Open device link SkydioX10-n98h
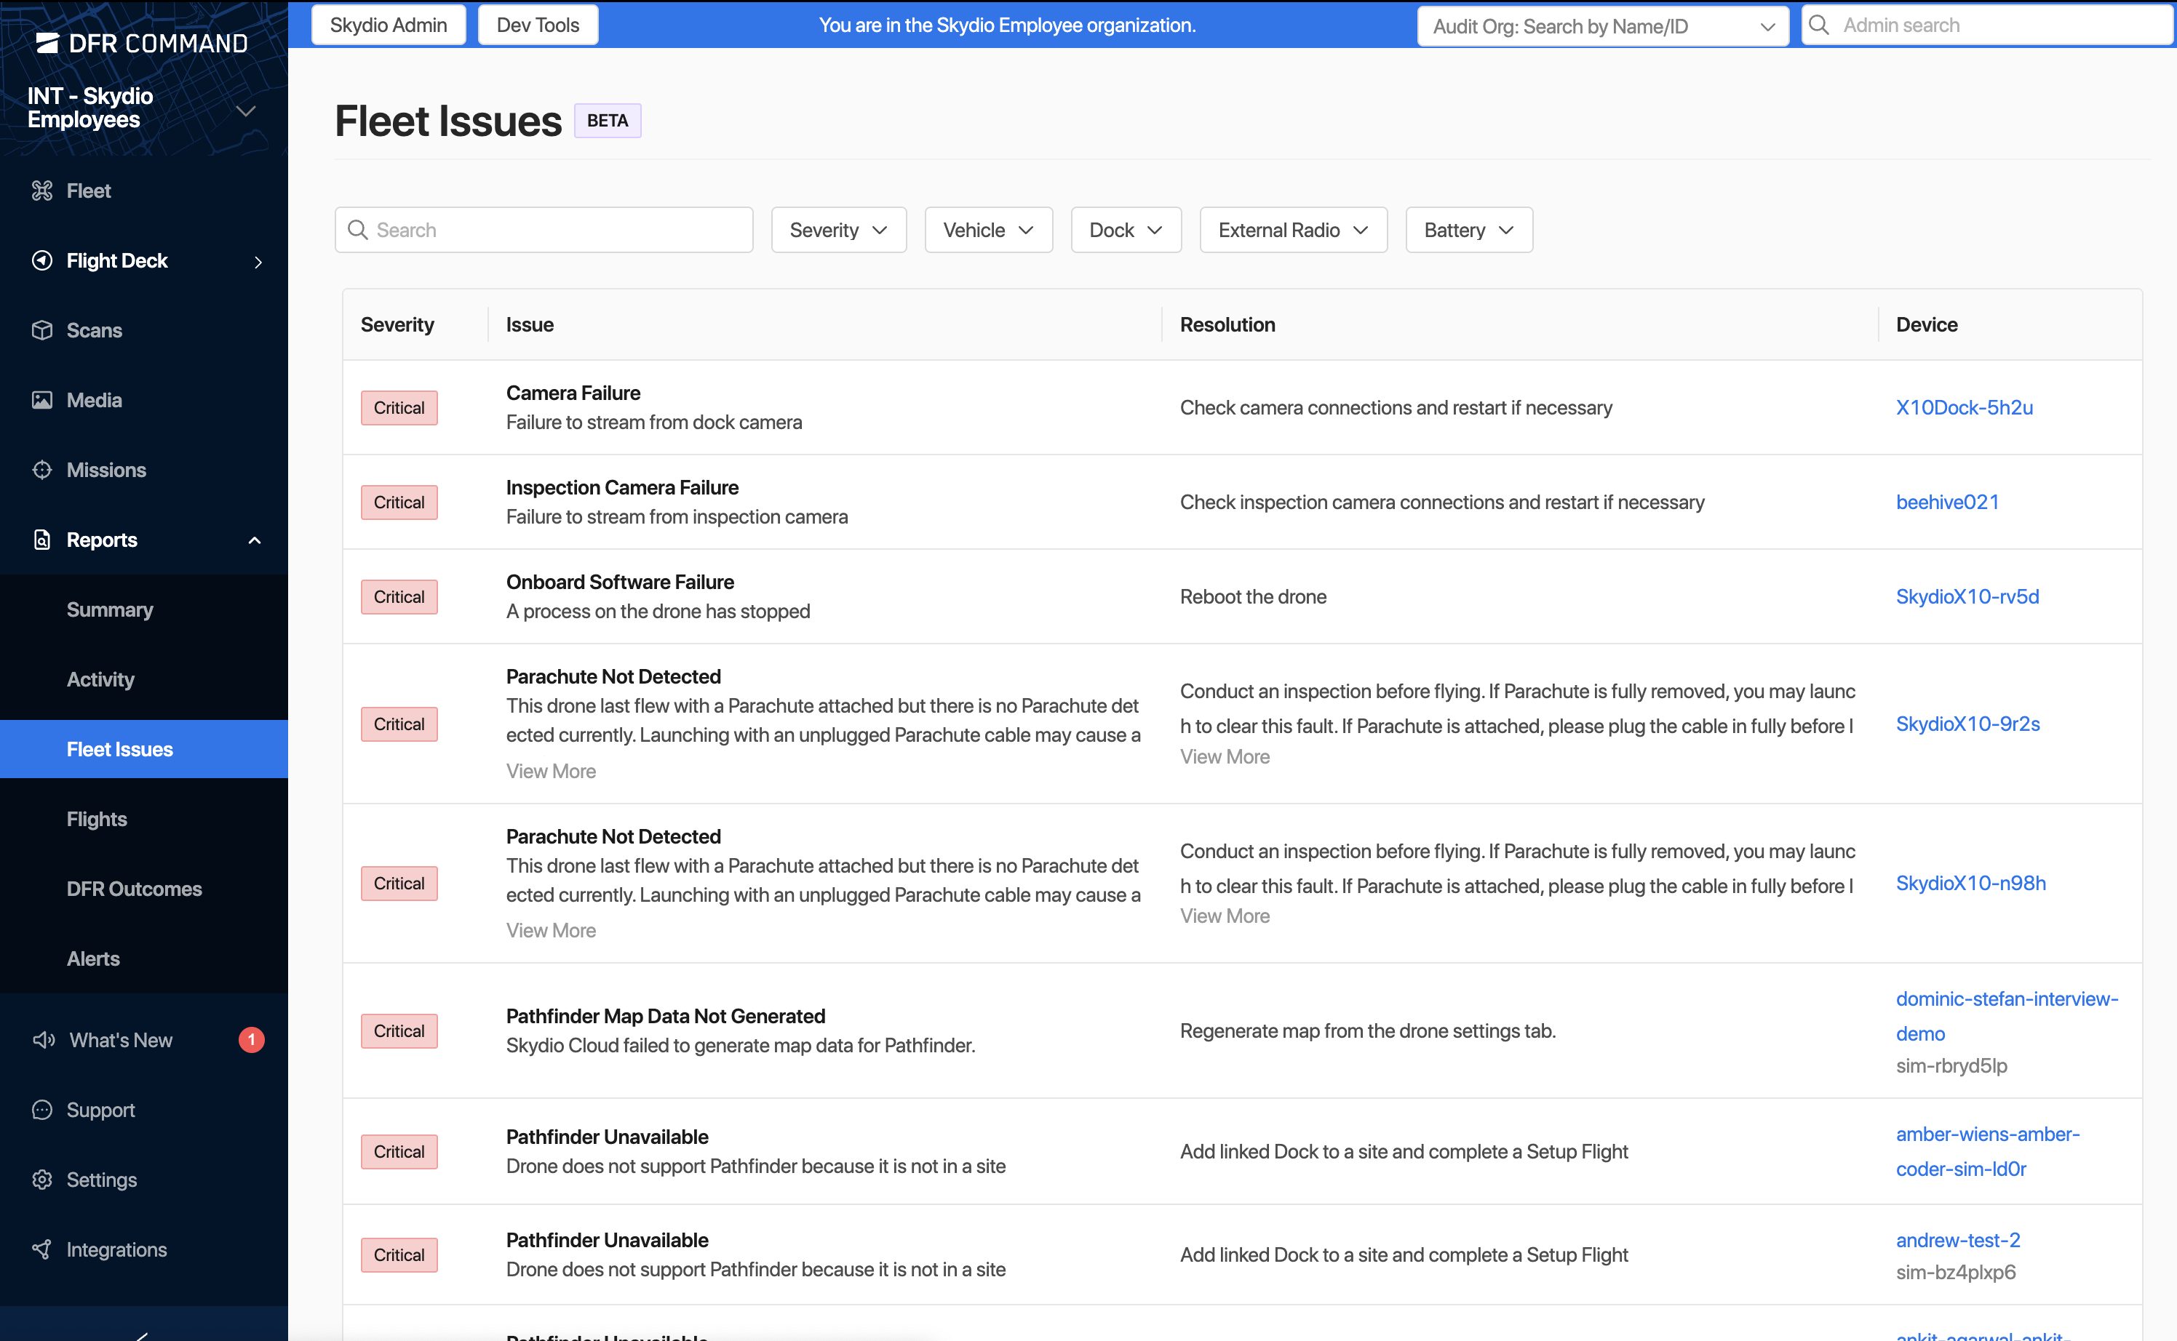The width and height of the screenshot is (2177, 1341). [x=1971, y=884]
